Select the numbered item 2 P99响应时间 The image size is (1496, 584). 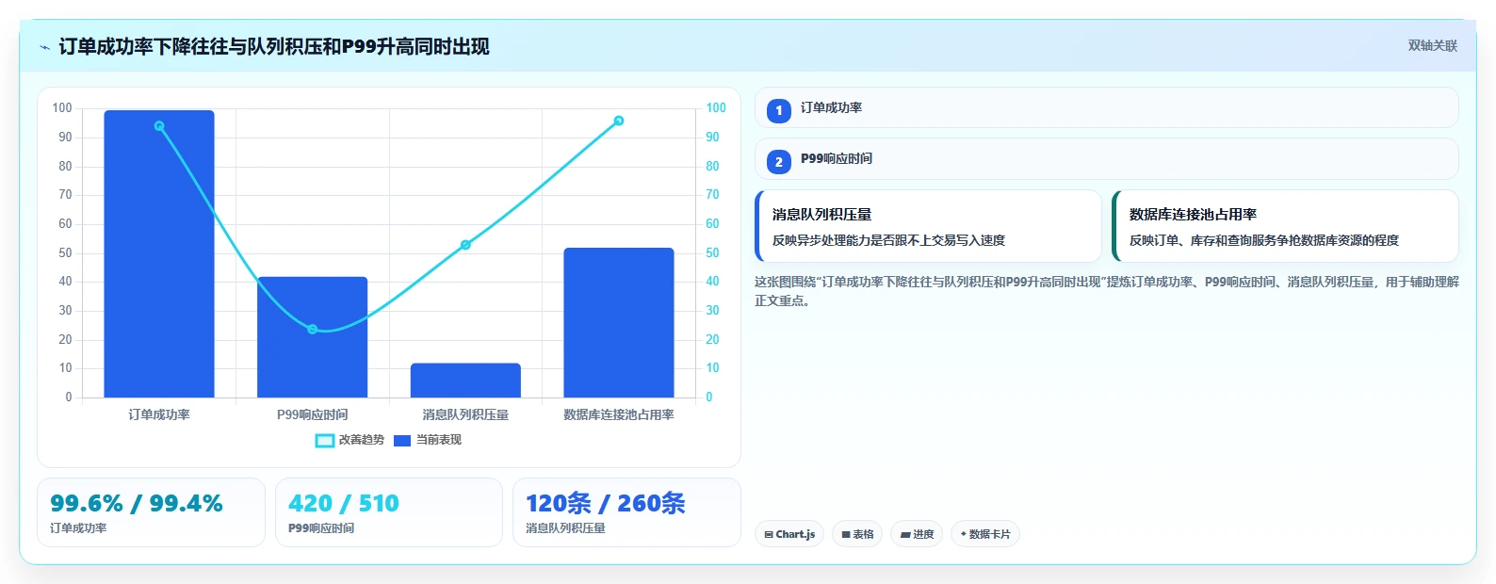tap(1107, 159)
